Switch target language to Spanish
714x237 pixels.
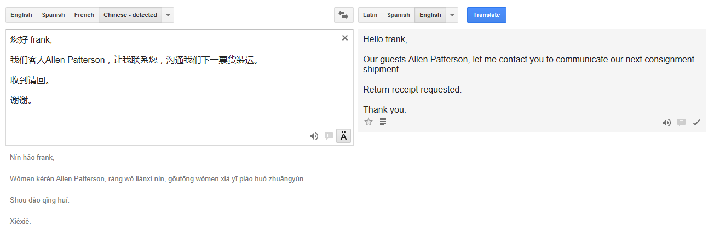(x=399, y=15)
